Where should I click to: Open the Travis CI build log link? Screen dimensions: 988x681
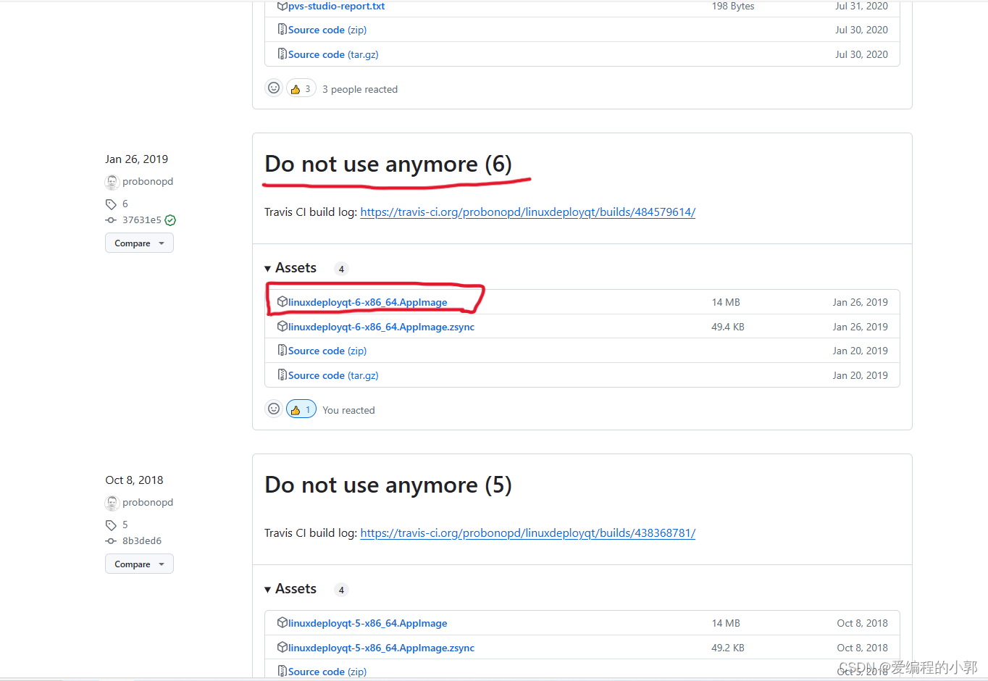[x=527, y=212]
